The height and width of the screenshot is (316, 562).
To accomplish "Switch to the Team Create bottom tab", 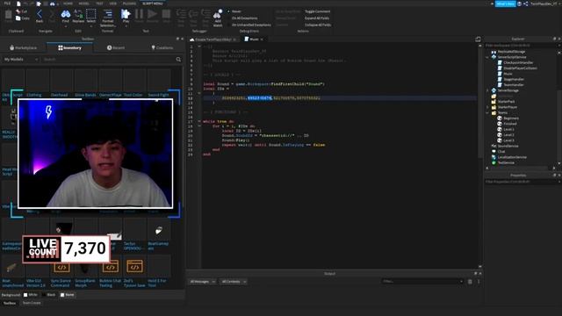I will click(x=32, y=303).
